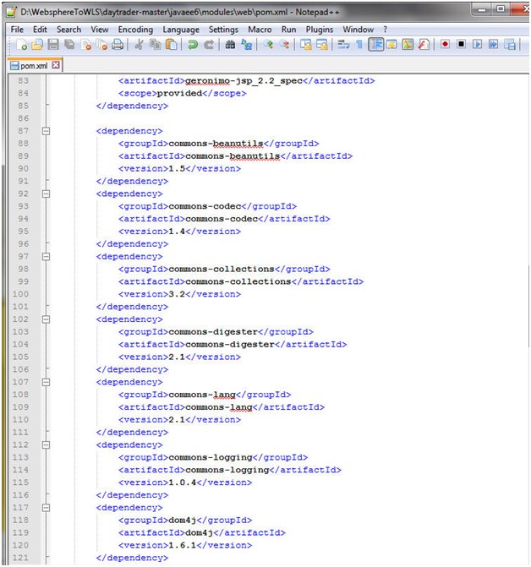Open Find with the binoculars icon
This screenshot has width=531, height=567.
pyautogui.click(x=228, y=45)
